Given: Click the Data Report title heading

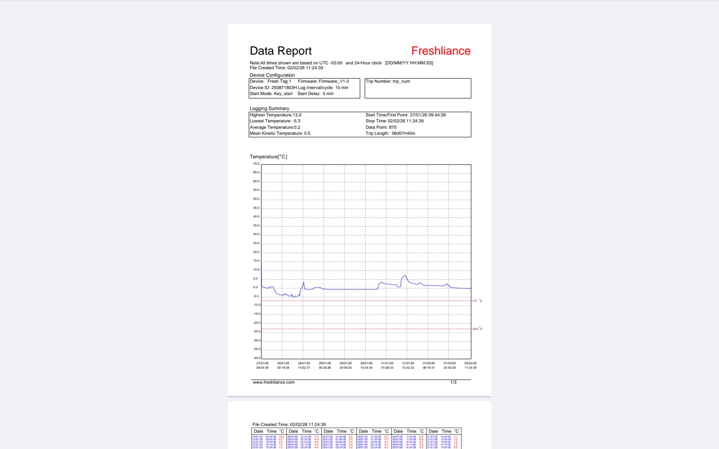Looking at the screenshot, I should click(280, 51).
